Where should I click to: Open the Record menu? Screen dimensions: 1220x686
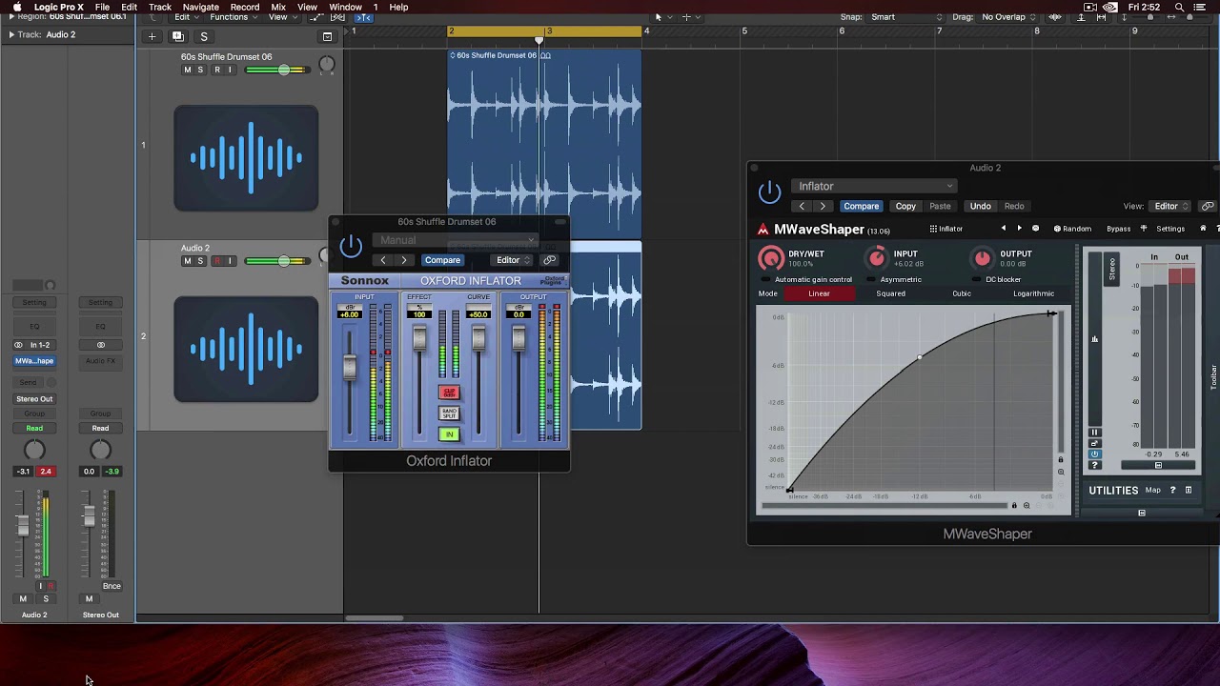[x=245, y=8]
